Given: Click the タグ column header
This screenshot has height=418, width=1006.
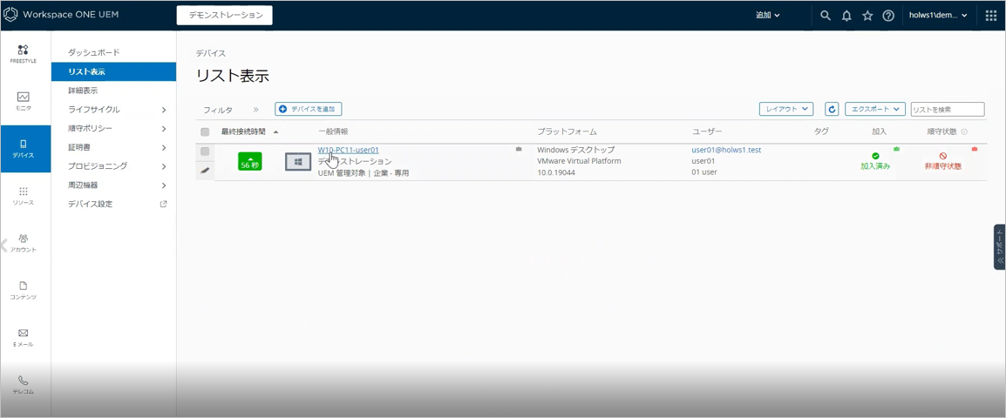Looking at the screenshot, I should pos(821,131).
